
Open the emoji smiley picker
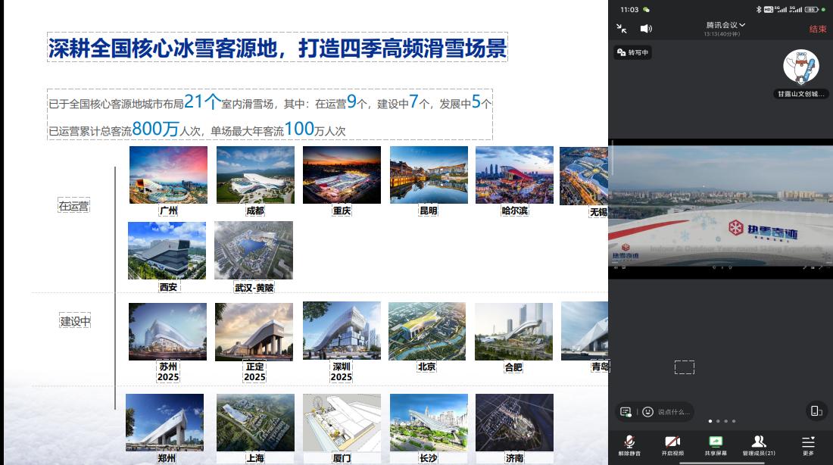pos(647,411)
